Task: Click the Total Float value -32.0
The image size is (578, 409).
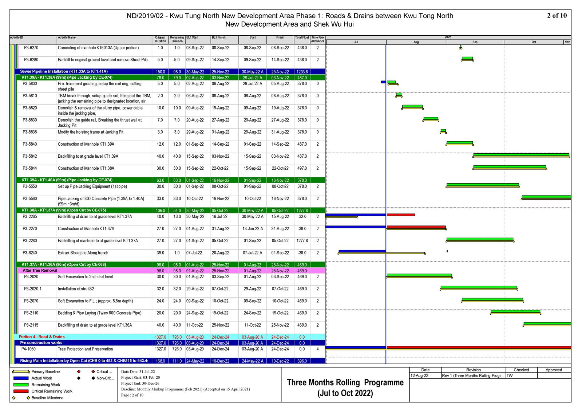Action: tap(302, 217)
